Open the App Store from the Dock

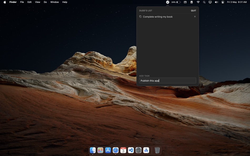pyautogui.click(x=108, y=150)
